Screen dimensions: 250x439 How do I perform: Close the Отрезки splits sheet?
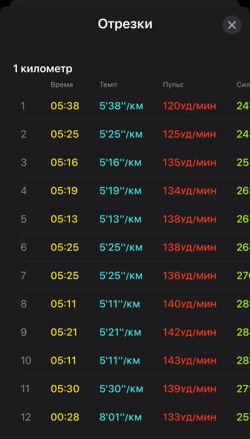click(x=232, y=25)
